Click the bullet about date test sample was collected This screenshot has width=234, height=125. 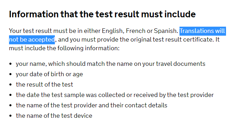point(115,95)
